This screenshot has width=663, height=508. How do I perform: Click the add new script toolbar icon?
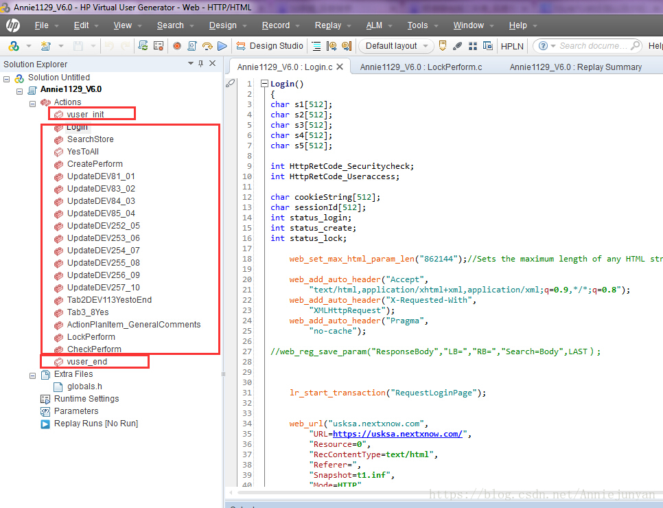coord(45,46)
